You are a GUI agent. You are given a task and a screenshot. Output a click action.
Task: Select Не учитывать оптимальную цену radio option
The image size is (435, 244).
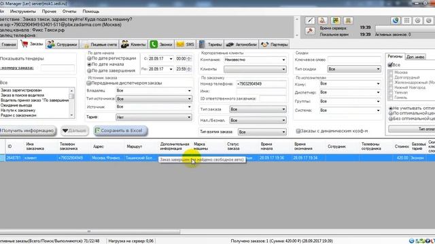pyautogui.click(x=391, y=108)
